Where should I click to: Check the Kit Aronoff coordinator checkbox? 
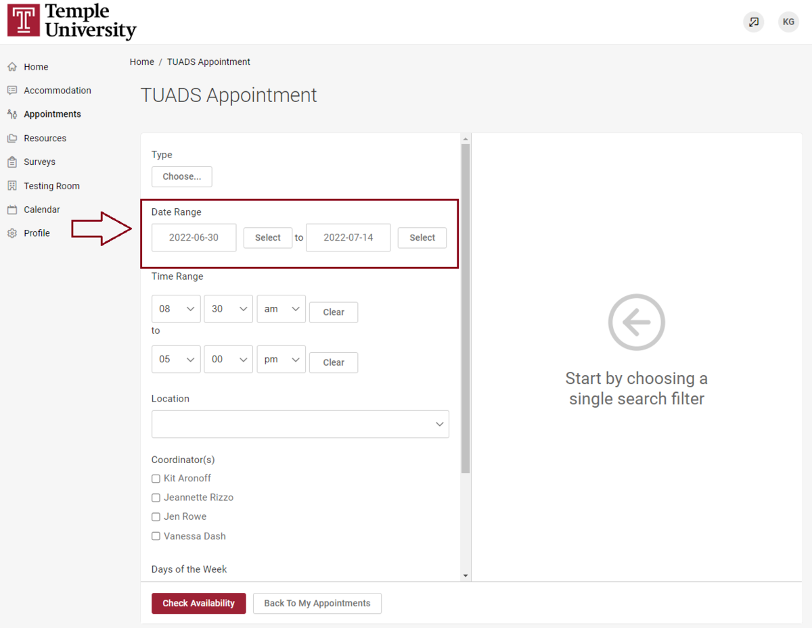[x=156, y=479]
